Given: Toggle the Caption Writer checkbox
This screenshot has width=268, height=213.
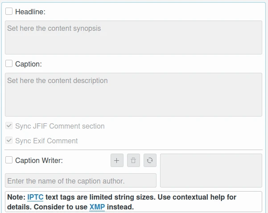Looking at the screenshot, I should pyautogui.click(x=9, y=160).
